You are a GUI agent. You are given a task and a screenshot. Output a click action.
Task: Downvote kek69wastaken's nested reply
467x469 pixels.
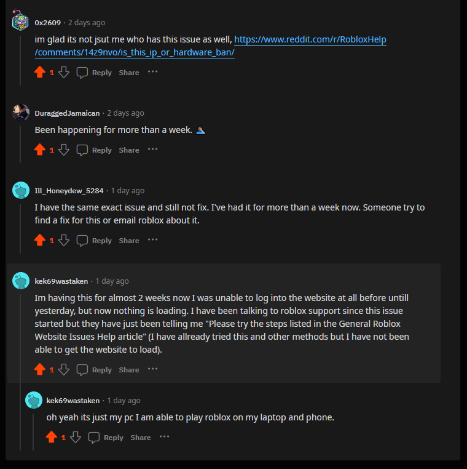pyautogui.click(x=76, y=438)
